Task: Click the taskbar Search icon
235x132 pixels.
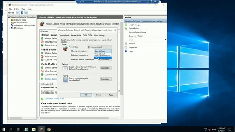Action: (11, 129)
